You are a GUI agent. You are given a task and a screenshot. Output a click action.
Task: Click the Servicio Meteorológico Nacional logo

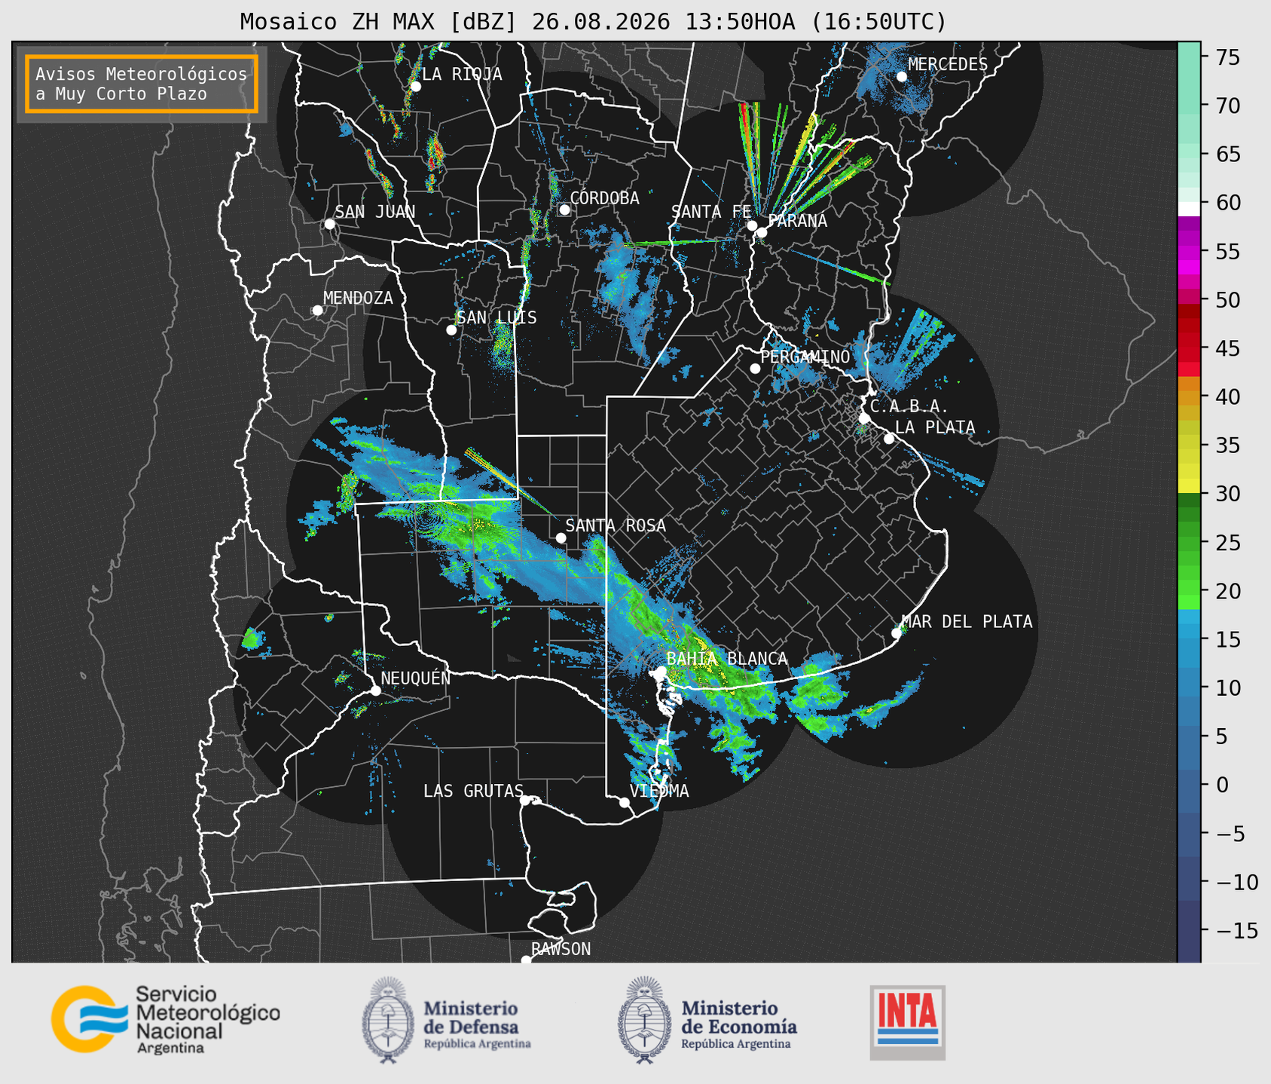point(166,1019)
